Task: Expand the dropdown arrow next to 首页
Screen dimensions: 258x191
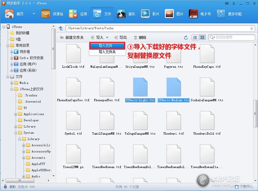Action: pos(34,14)
